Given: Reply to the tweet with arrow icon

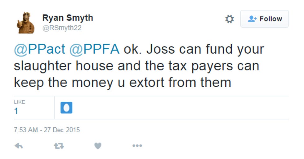Looking at the screenshot, I should [x=19, y=146].
